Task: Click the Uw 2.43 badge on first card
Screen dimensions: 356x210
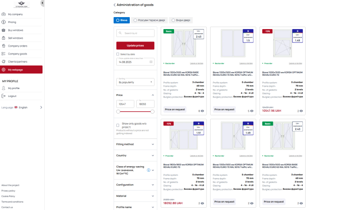Action: pos(199,34)
